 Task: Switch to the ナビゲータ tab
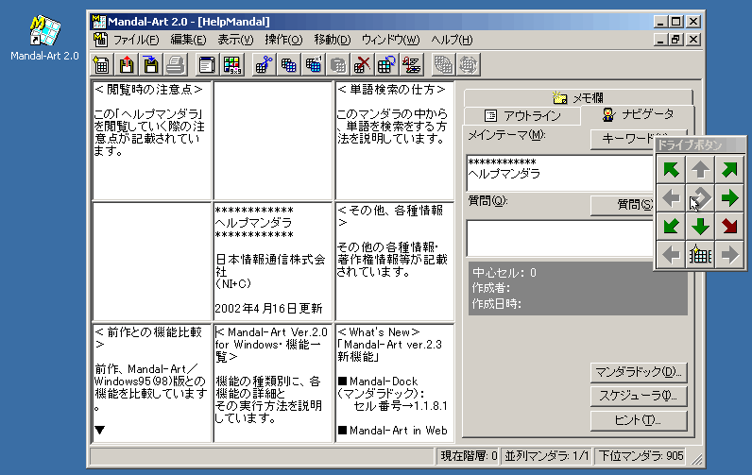click(x=638, y=114)
